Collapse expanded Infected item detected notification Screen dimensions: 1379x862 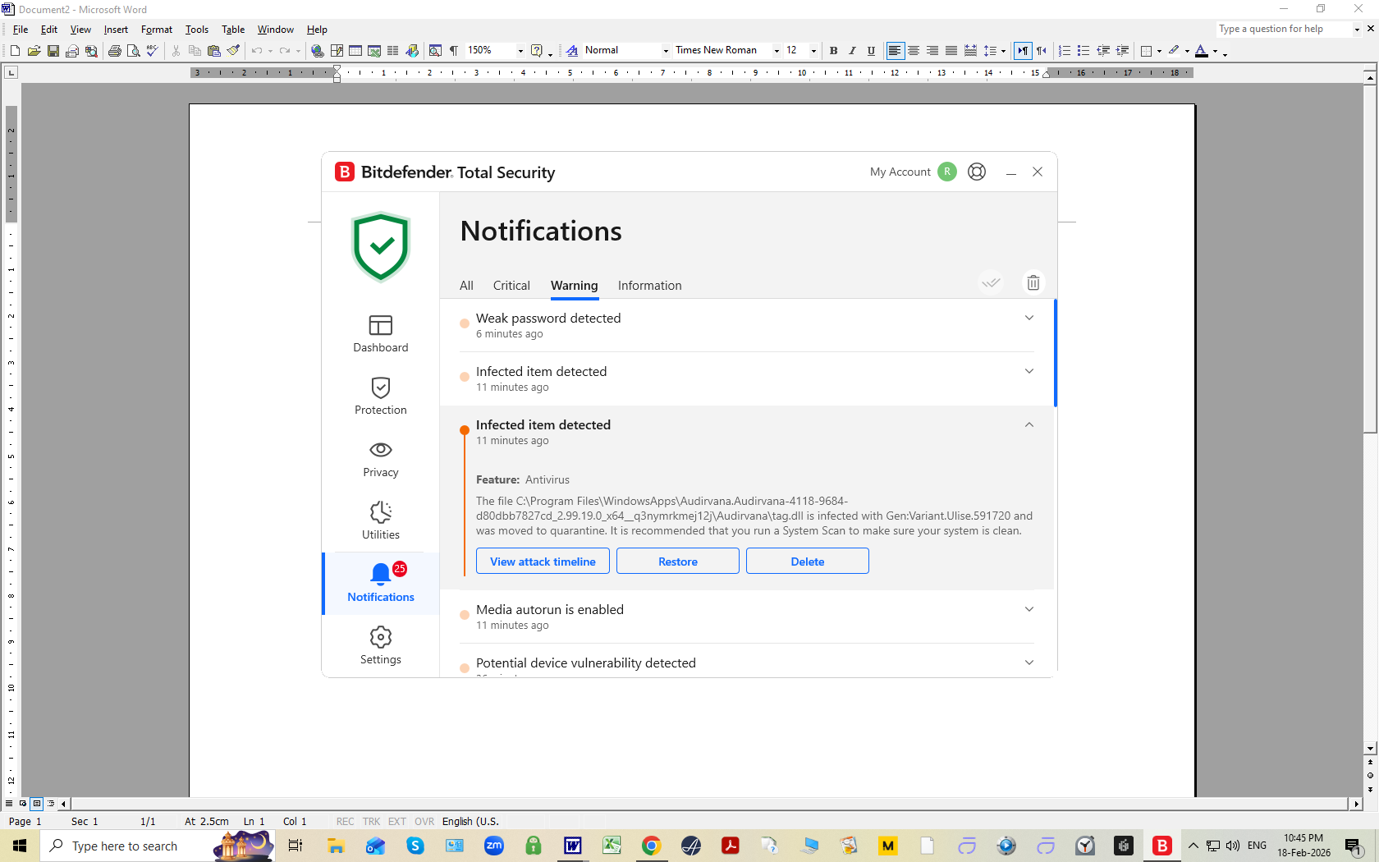point(1029,425)
